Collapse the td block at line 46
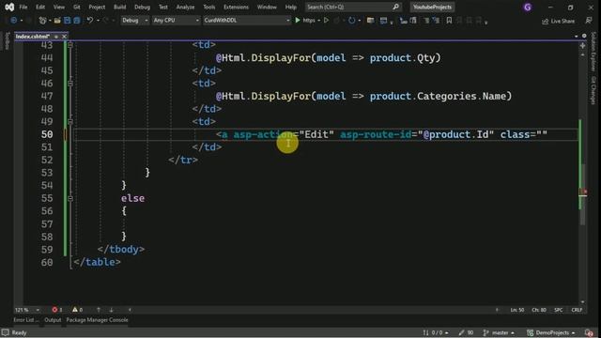The image size is (601, 338). (70, 84)
